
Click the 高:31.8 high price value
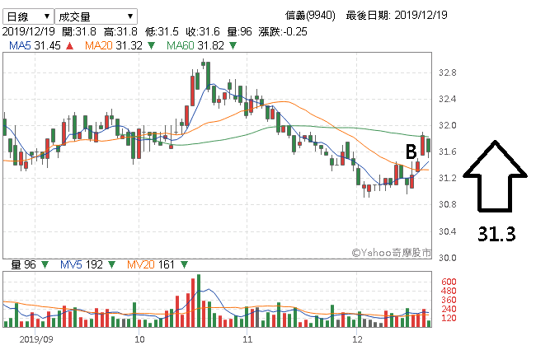pos(120,32)
